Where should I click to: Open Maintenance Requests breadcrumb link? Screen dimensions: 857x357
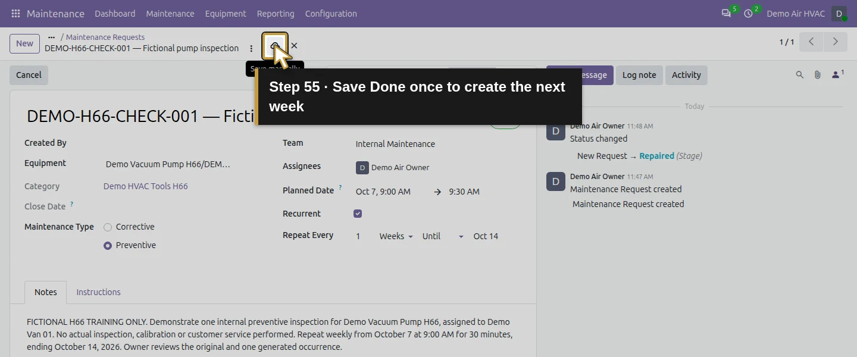pyautogui.click(x=105, y=37)
